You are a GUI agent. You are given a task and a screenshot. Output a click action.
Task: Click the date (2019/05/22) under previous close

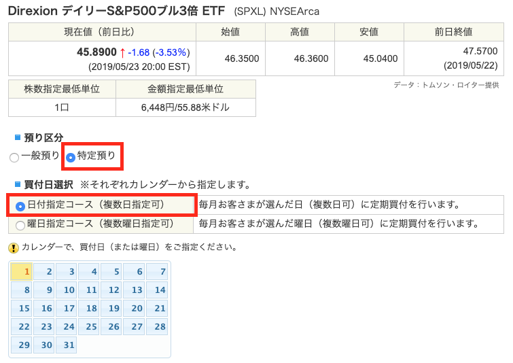point(470,65)
